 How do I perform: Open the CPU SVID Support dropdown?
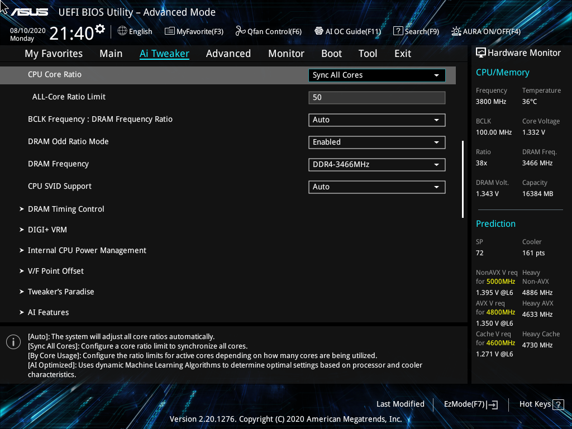coord(376,187)
